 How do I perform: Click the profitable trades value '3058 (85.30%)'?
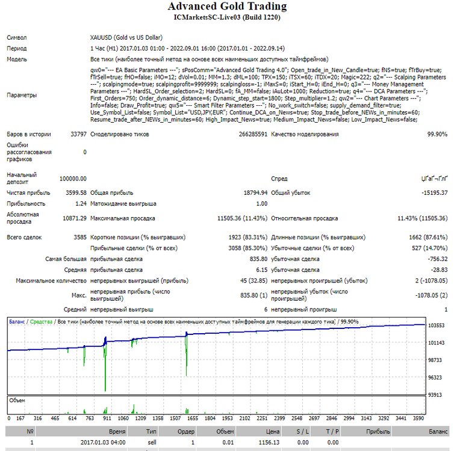click(247, 248)
